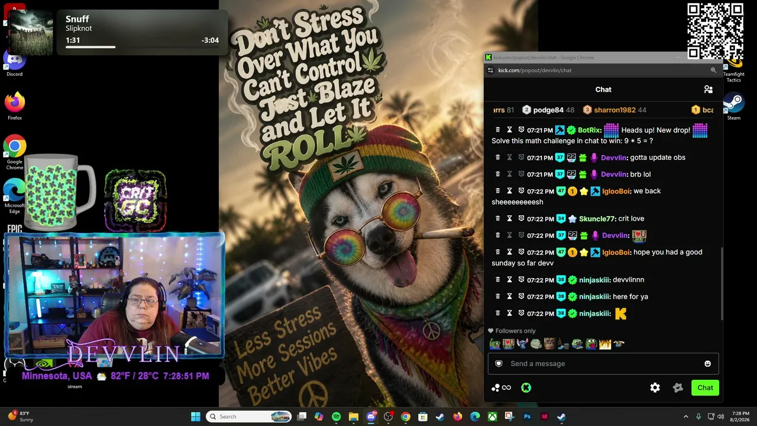The image size is (757, 426).
Task: Open Skuncle77's username in chat
Action: tap(597, 218)
